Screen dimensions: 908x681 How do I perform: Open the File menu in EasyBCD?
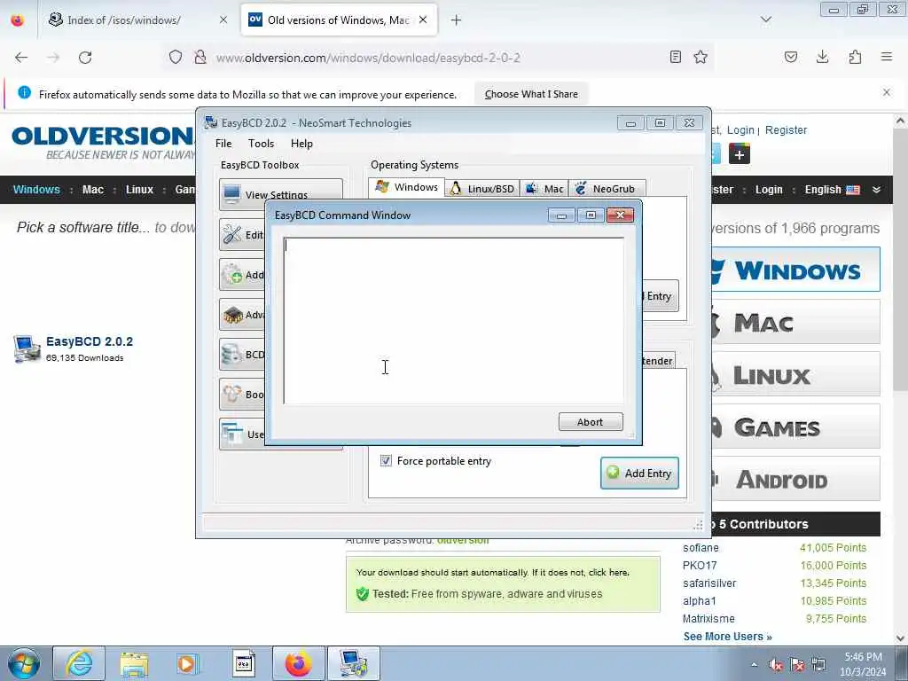point(223,144)
